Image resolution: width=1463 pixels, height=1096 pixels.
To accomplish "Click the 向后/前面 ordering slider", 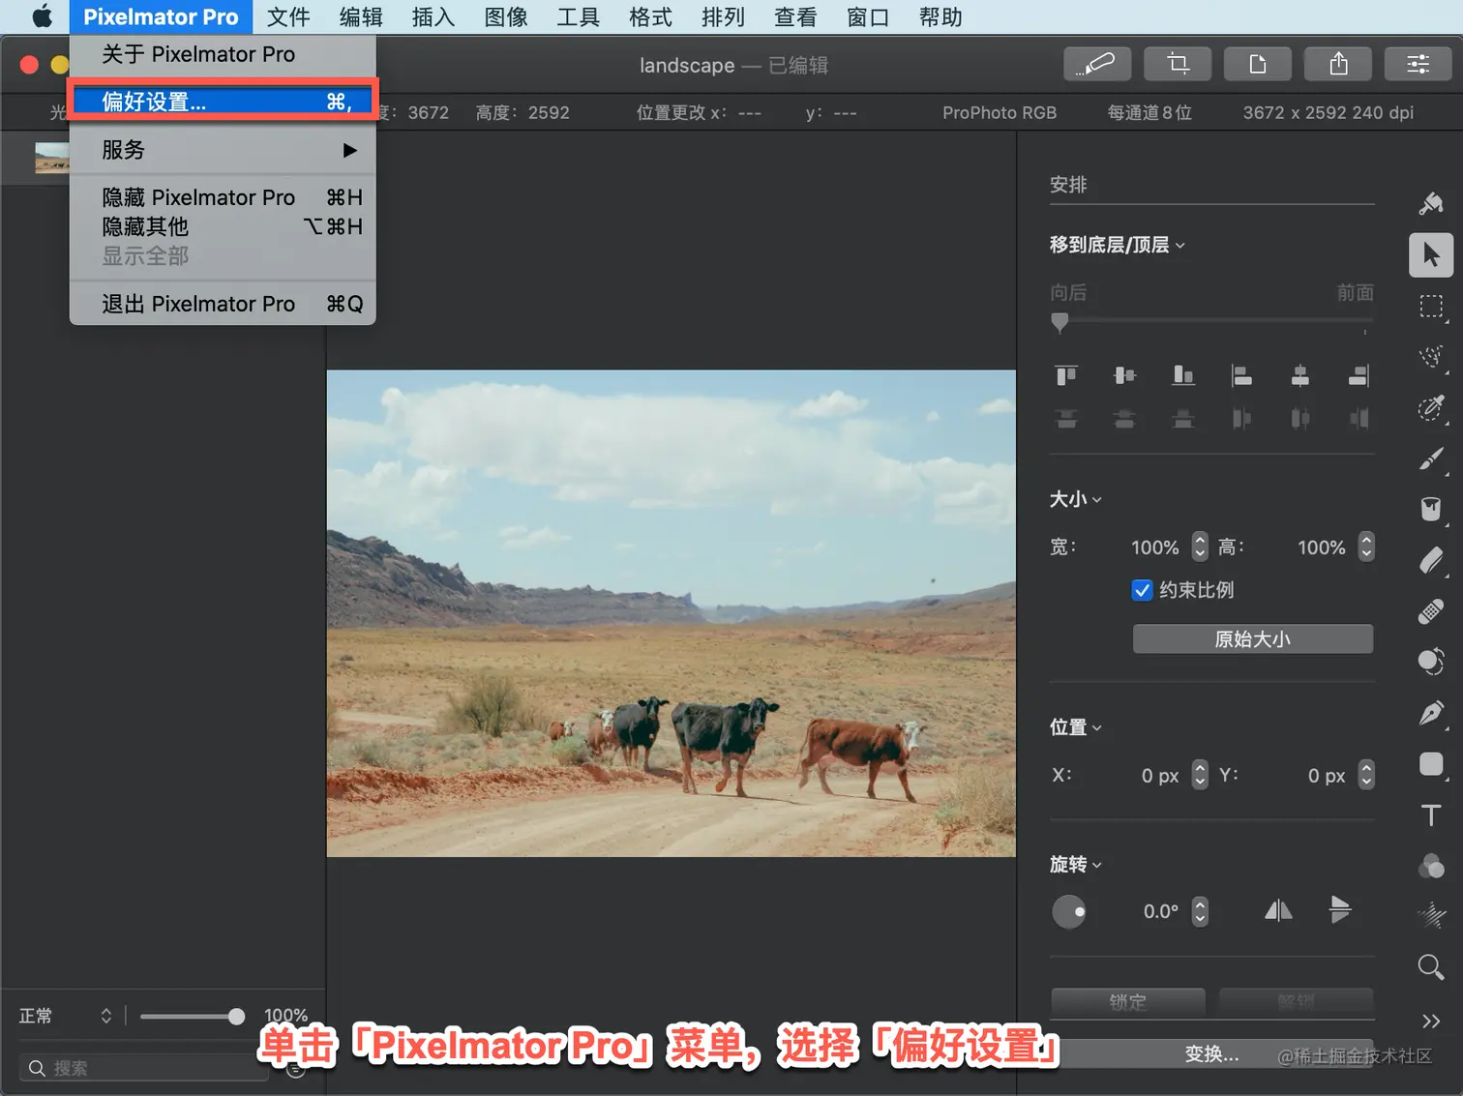I will click(1211, 321).
